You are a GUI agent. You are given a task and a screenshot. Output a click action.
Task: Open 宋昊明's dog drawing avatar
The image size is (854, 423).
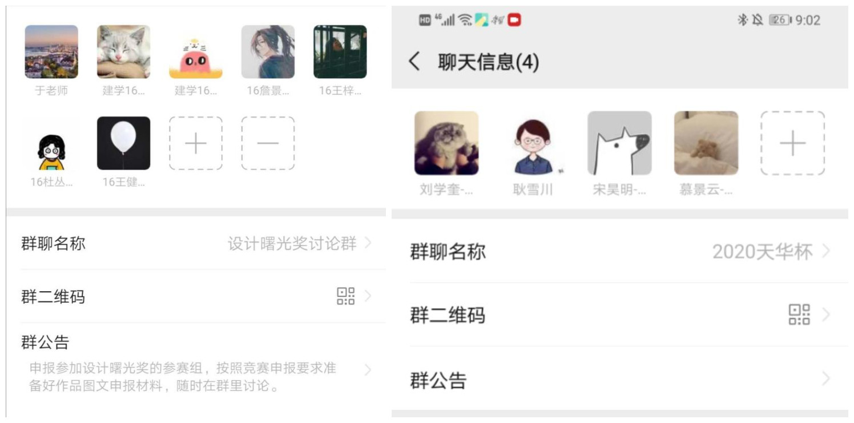(x=619, y=143)
